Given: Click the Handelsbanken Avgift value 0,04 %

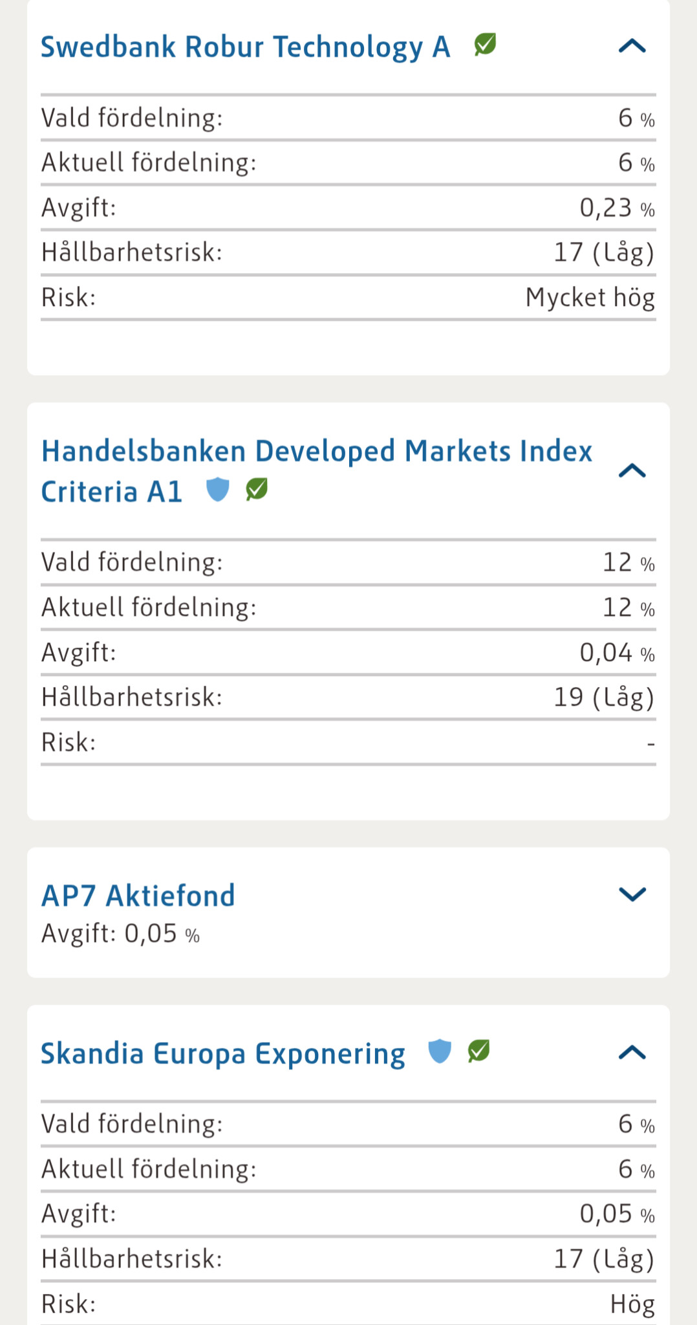Looking at the screenshot, I should point(617,652).
